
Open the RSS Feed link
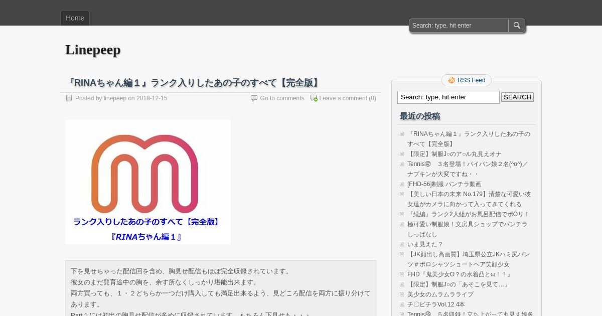(x=472, y=80)
